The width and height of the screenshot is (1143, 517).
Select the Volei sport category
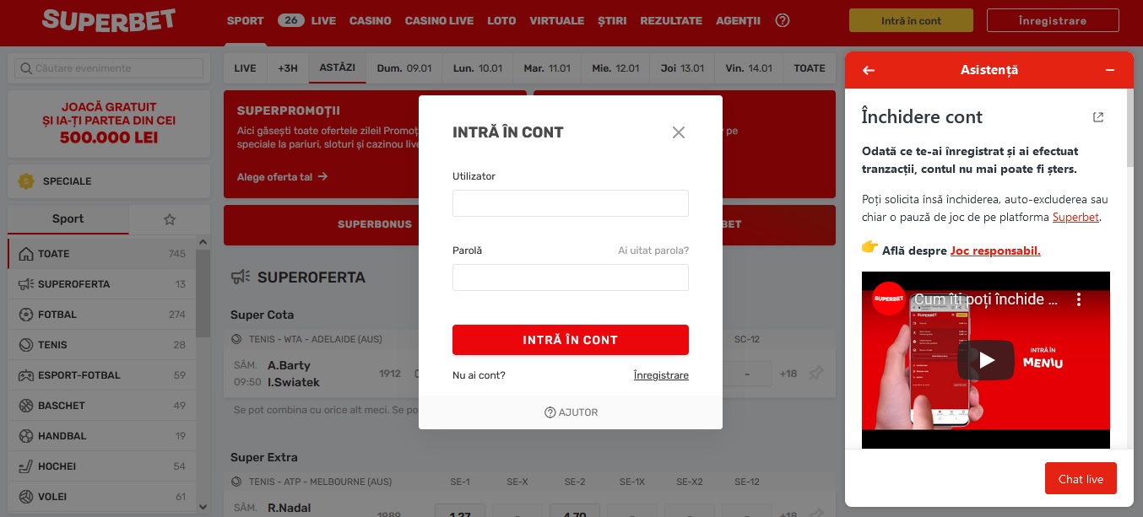click(101, 497)
